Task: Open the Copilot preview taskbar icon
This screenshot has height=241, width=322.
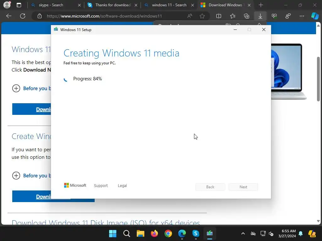Action: click(x=312, y=233)
